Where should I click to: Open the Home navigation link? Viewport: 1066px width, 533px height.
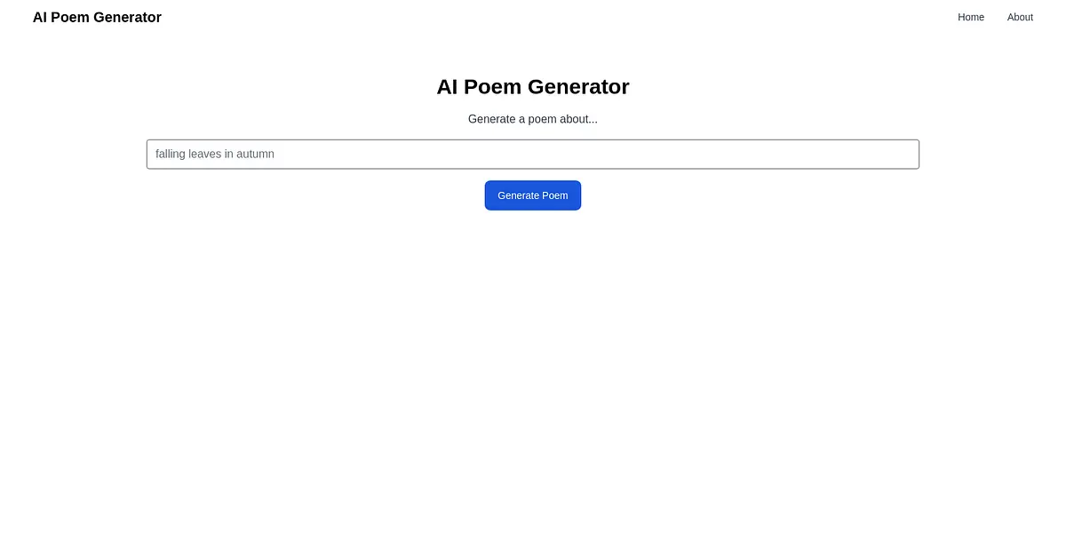pyautogui.click(x=970, y=17)
